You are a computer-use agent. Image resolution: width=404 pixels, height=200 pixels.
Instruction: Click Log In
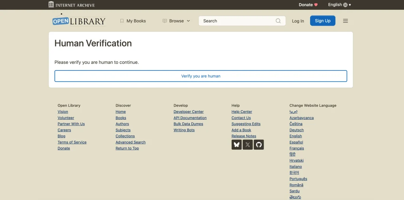pyautogui.click(x=298, y=21)
